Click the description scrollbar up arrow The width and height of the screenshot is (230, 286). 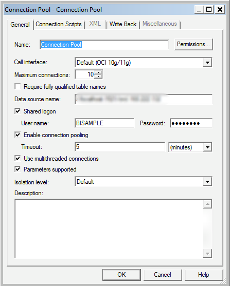tap(207, 204)
